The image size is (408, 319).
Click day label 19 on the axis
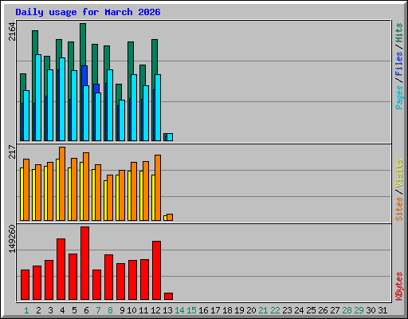(x=239, y=310)
